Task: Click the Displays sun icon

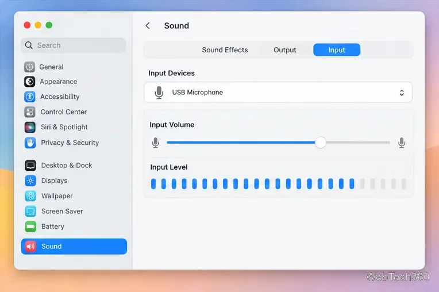Action: [30, 181]
